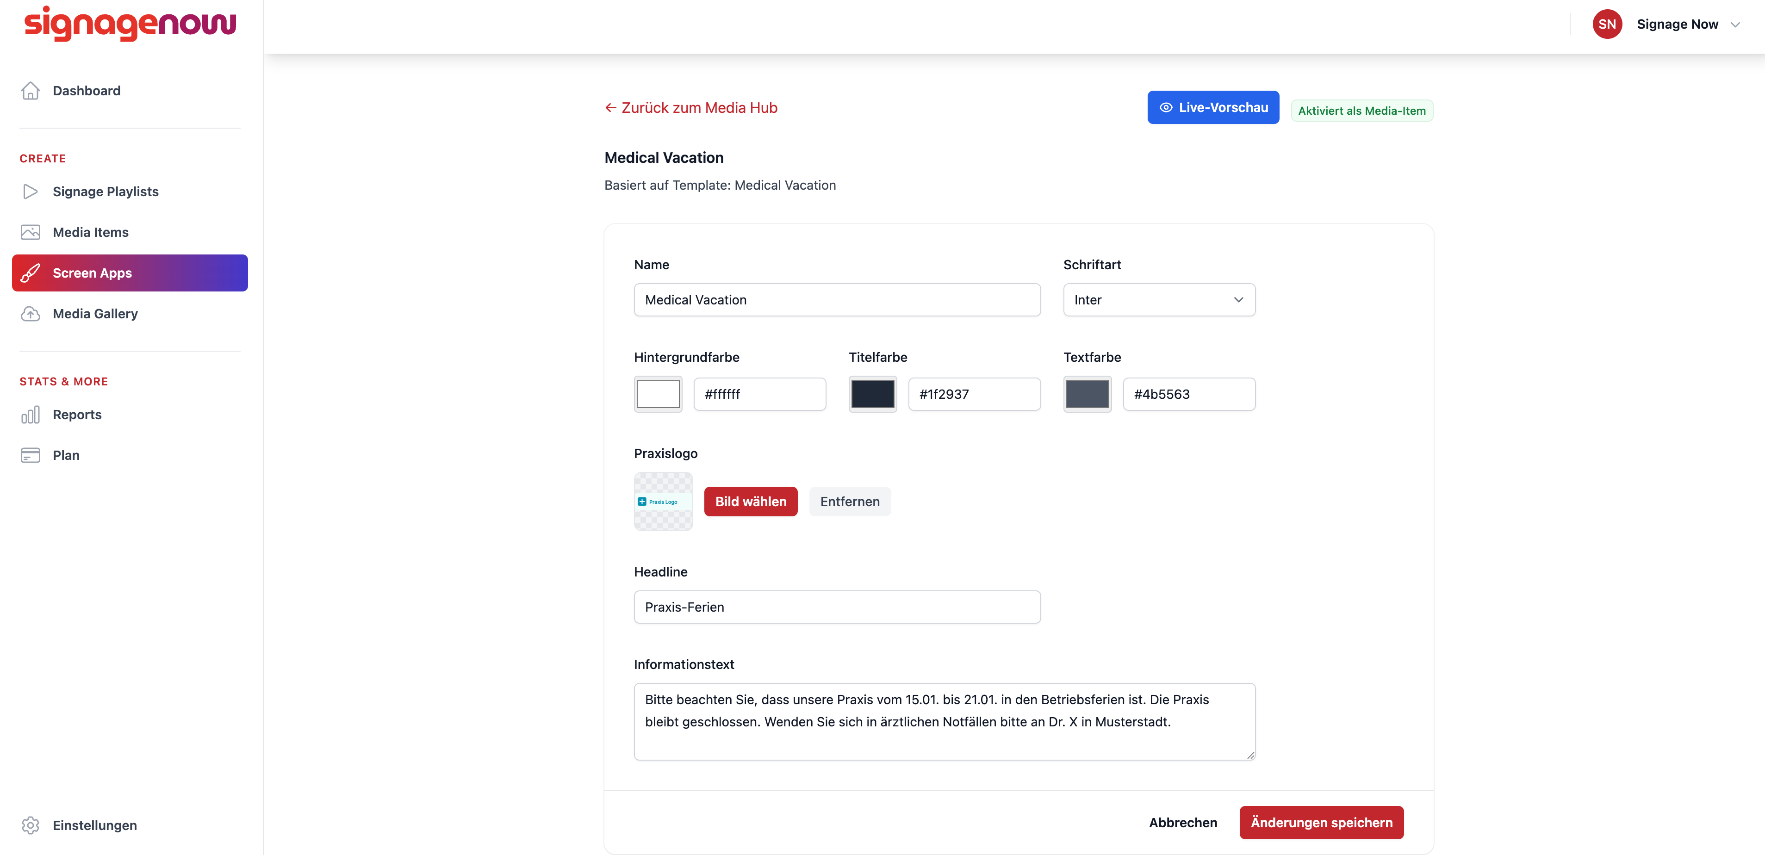Click the Headline Praxis-Ferien field

[x=837, y=607]
